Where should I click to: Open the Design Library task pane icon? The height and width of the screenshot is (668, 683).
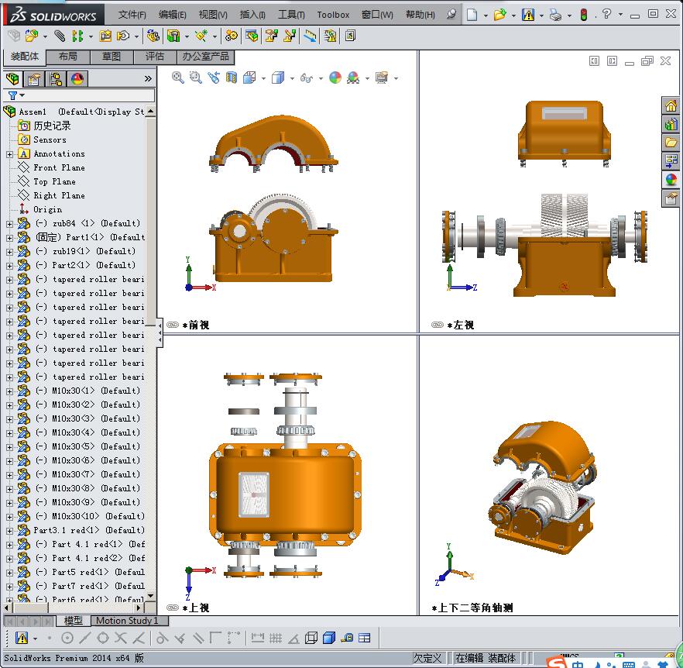pos(671,124)
